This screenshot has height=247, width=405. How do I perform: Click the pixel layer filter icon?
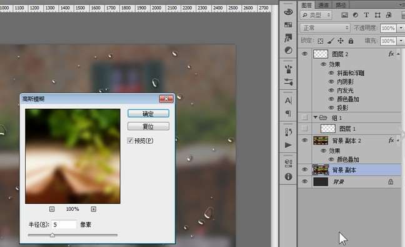[x=344, y=15]
